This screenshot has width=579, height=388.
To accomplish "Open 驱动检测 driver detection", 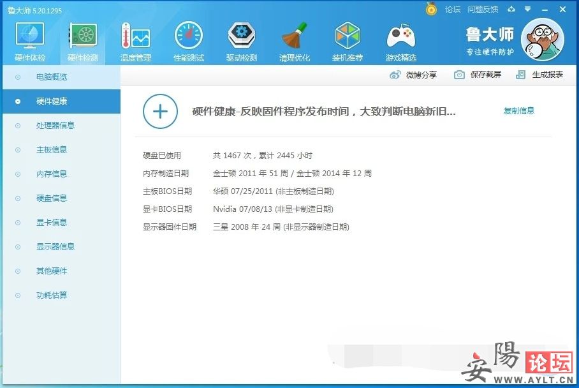I will [x=242, y=41].
